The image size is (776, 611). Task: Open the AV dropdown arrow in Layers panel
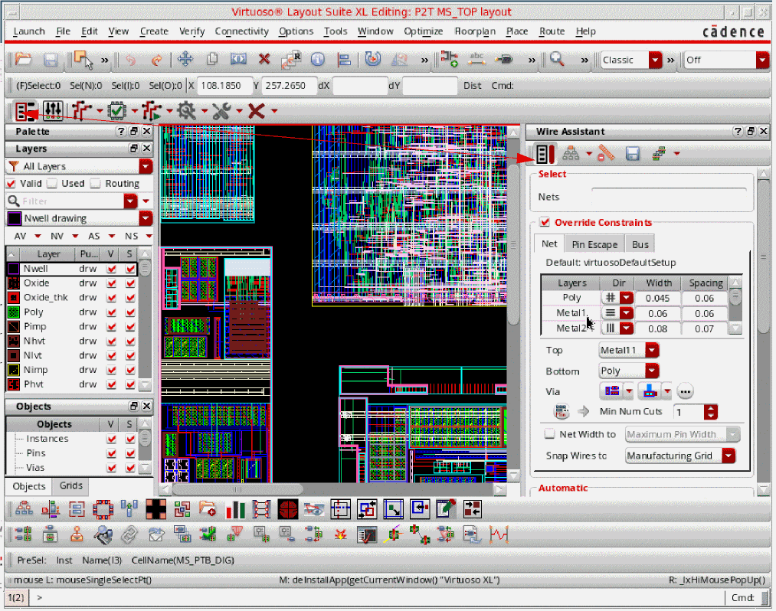(x=38, y=237)
